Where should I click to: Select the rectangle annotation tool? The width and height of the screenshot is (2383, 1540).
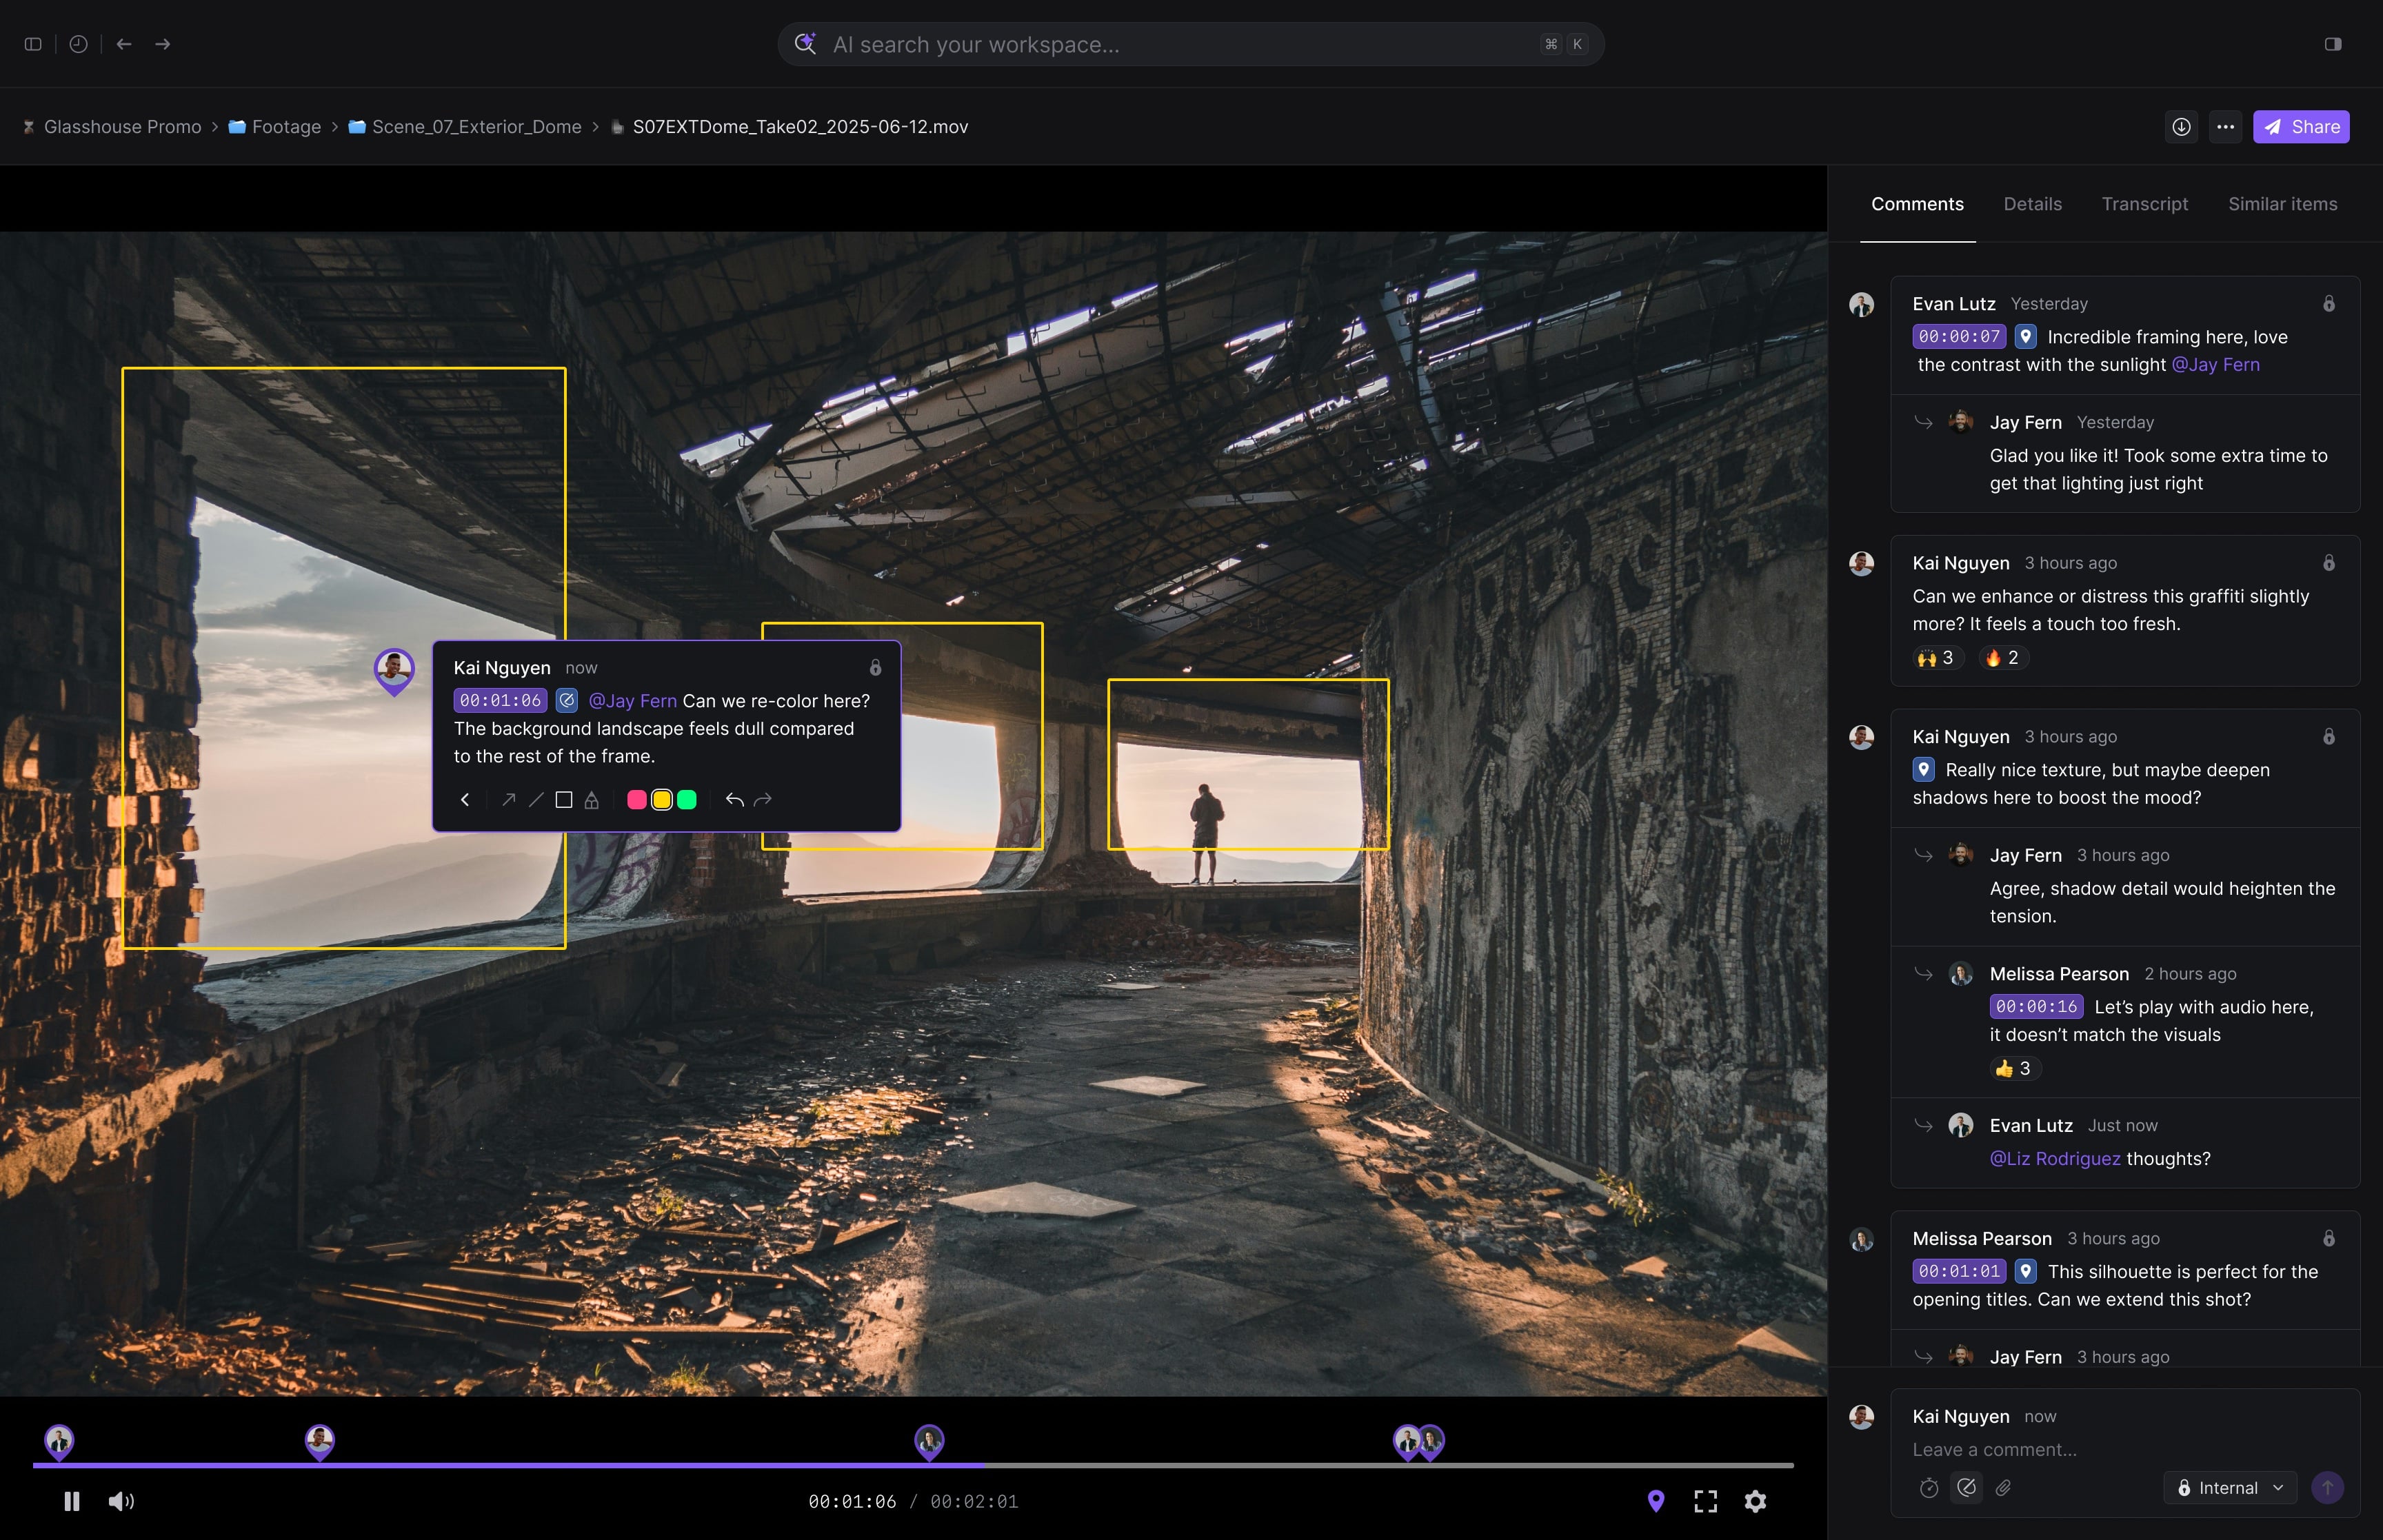(x=564, y=800)
